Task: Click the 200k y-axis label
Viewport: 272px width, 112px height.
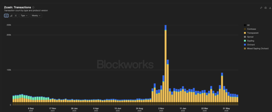Action: click(9, 35)
